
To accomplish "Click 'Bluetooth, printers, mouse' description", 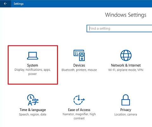I will point(79,70).
